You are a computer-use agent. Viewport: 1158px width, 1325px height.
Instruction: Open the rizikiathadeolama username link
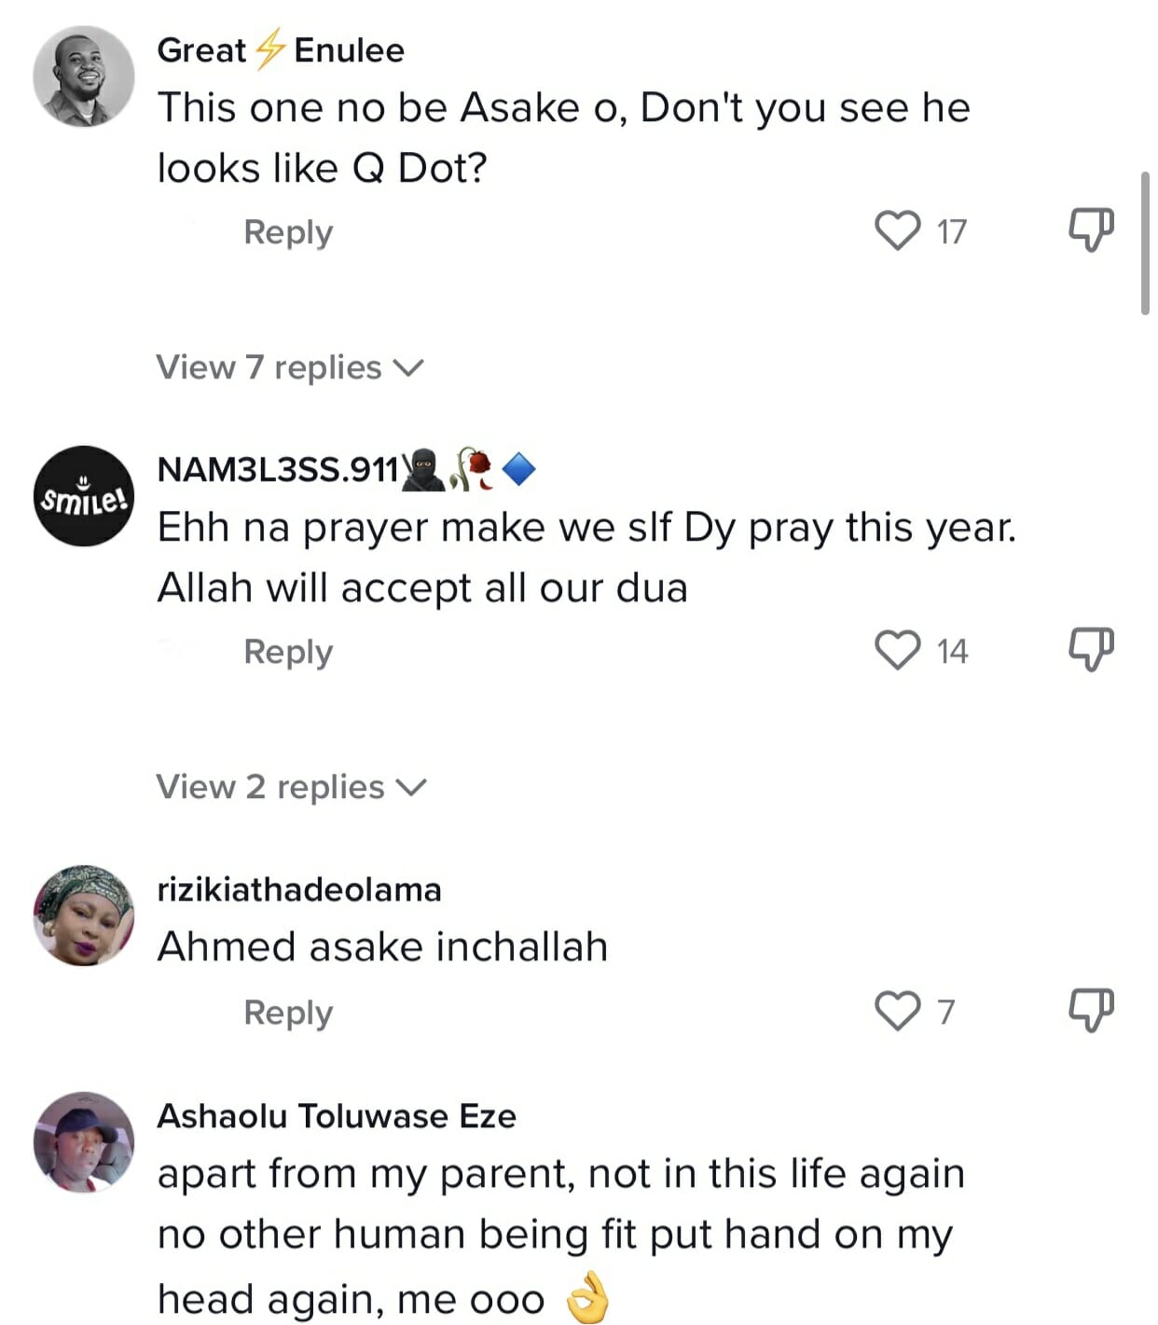pyautogui.click(x=299, y=890)
